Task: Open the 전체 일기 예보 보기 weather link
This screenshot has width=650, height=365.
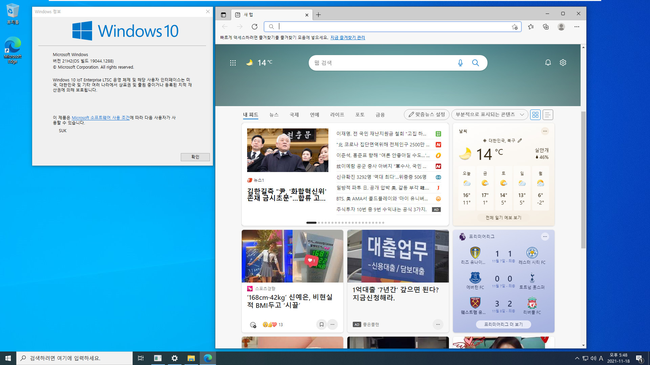Action: pos(503,217)
